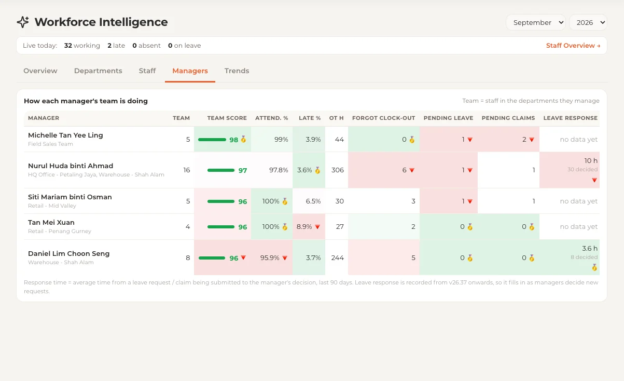The width and height of the screenshot is (624, 381).
Task: Click the red arrow next to Tan Mei Xuan's 8.9% late
Action: point(317,227)
